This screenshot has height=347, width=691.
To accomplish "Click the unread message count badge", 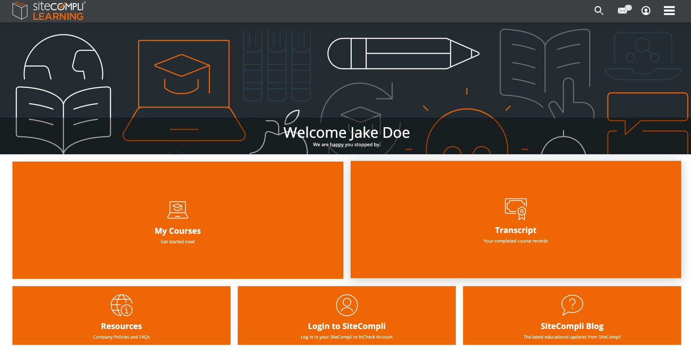I will pyautogui.click(x=628, y=8).
